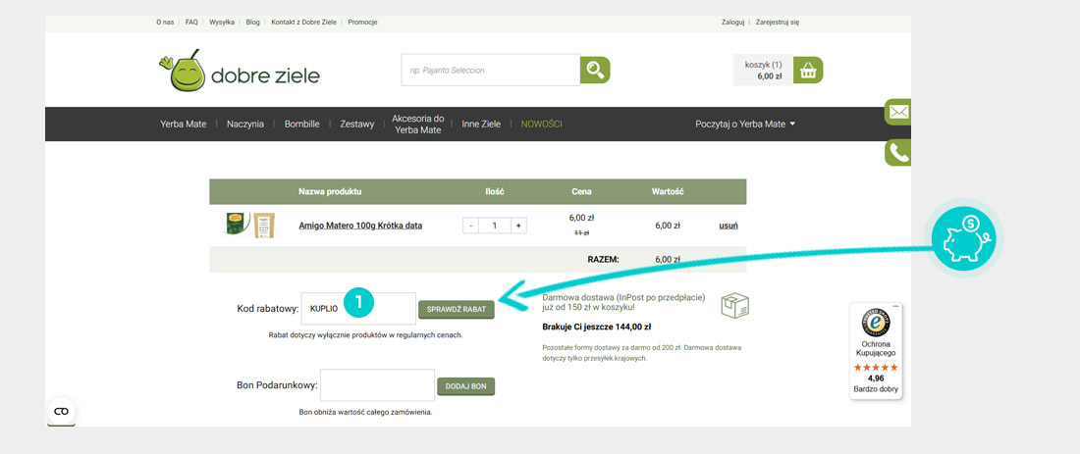
Task: Open cookie settings icon at bottom left
Action: click(61, 411)
